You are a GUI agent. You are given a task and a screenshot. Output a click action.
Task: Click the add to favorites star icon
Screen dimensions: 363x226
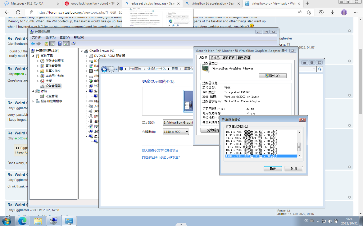coord(309,12)
